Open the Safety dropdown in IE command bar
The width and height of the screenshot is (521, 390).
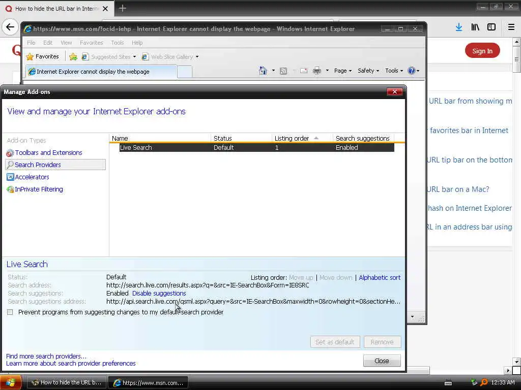[368, 71]
